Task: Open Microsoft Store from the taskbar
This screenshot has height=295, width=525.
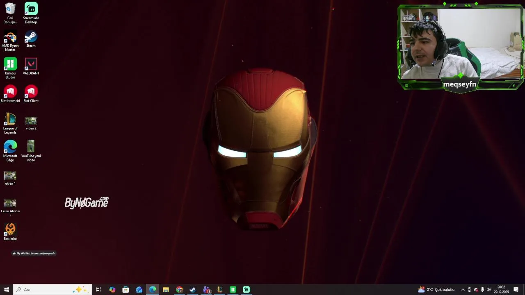Action: (x=126, y=290)
